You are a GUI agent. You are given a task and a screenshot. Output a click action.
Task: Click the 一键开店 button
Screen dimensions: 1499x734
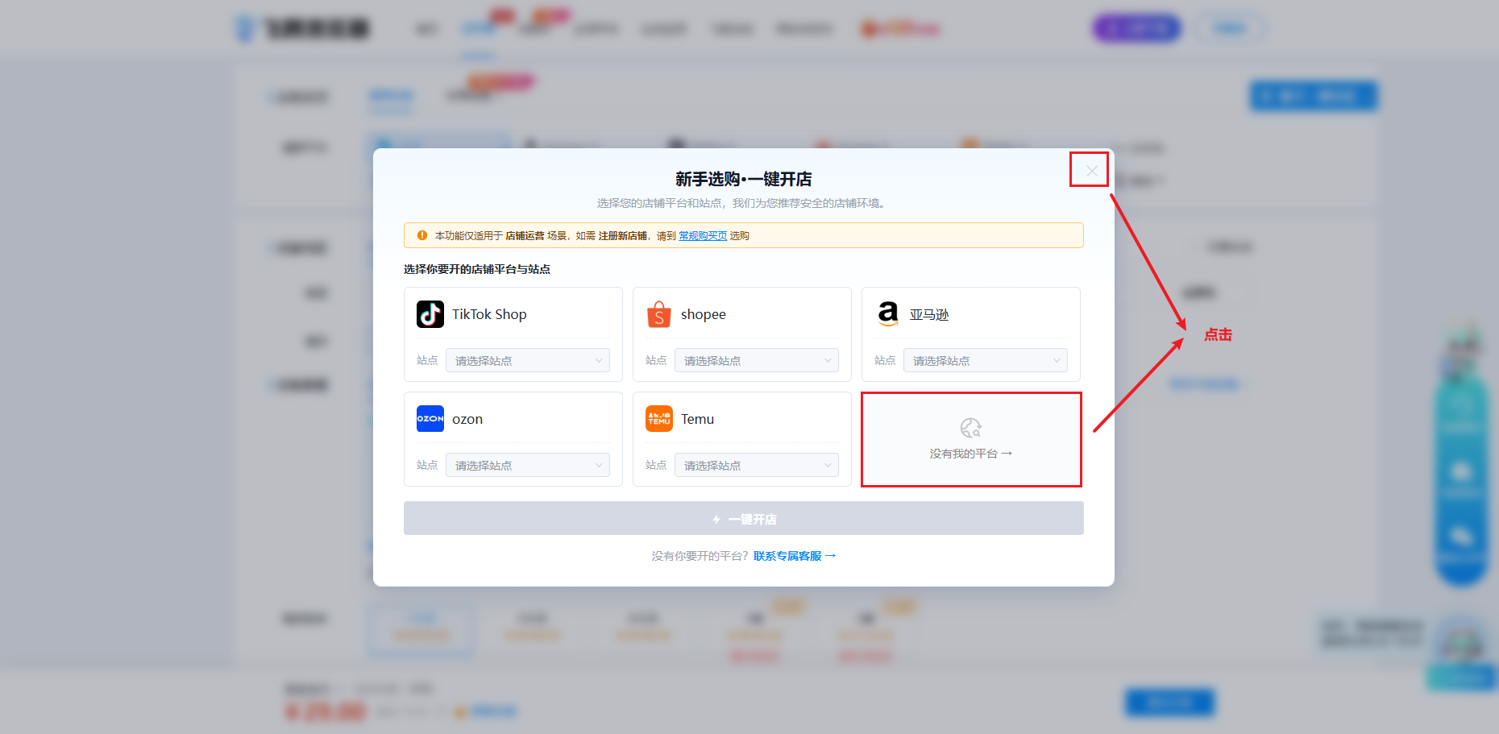pos(744,518)
